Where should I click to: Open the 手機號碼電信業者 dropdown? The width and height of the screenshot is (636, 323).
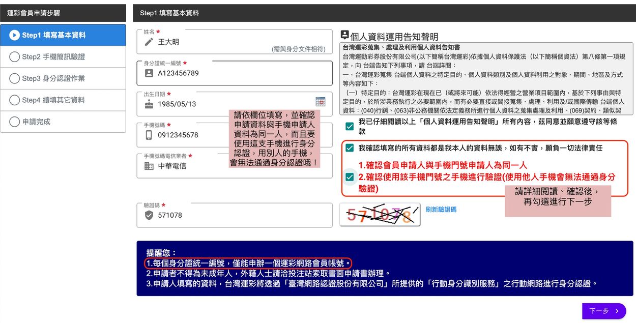tap(234, 166)
